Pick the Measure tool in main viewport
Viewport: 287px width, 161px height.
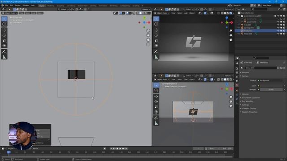4,57
